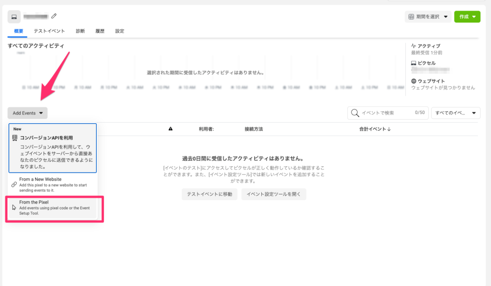Open the Add Events dropdown

click(x=27, y=113)
